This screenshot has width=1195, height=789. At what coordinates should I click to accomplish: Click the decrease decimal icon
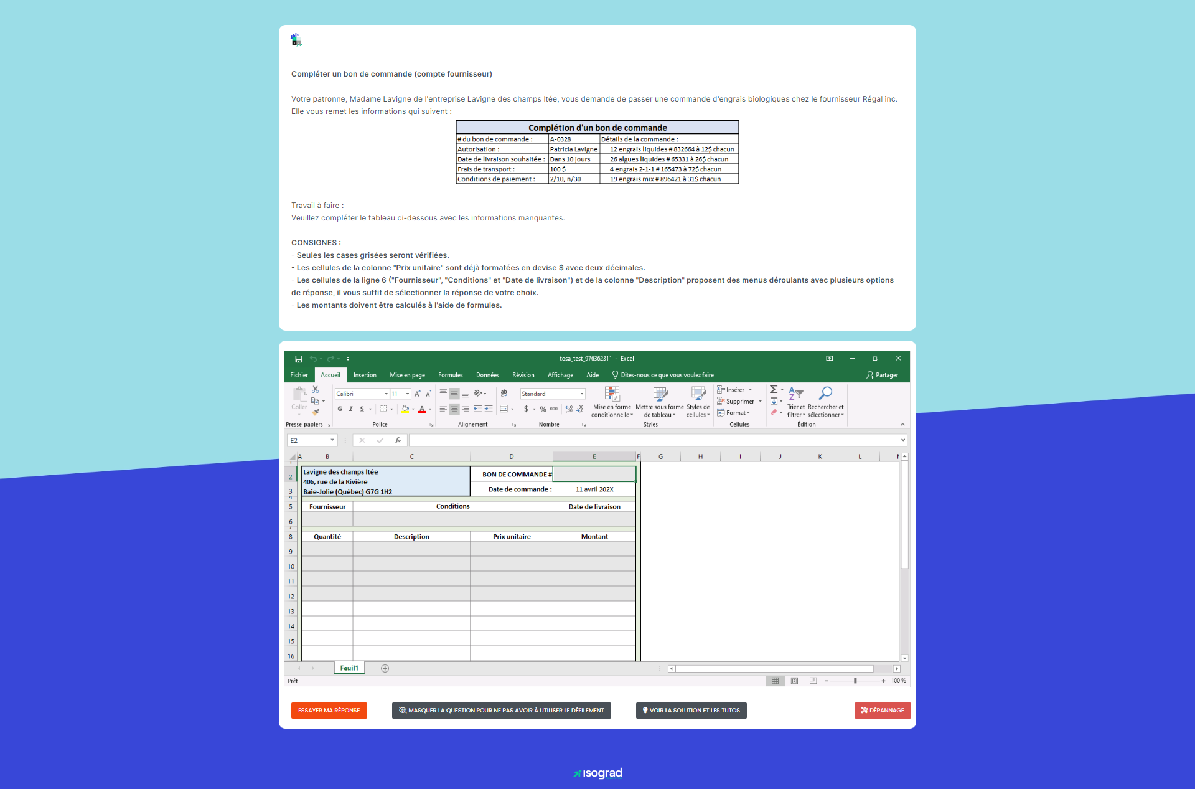[580, 409]
